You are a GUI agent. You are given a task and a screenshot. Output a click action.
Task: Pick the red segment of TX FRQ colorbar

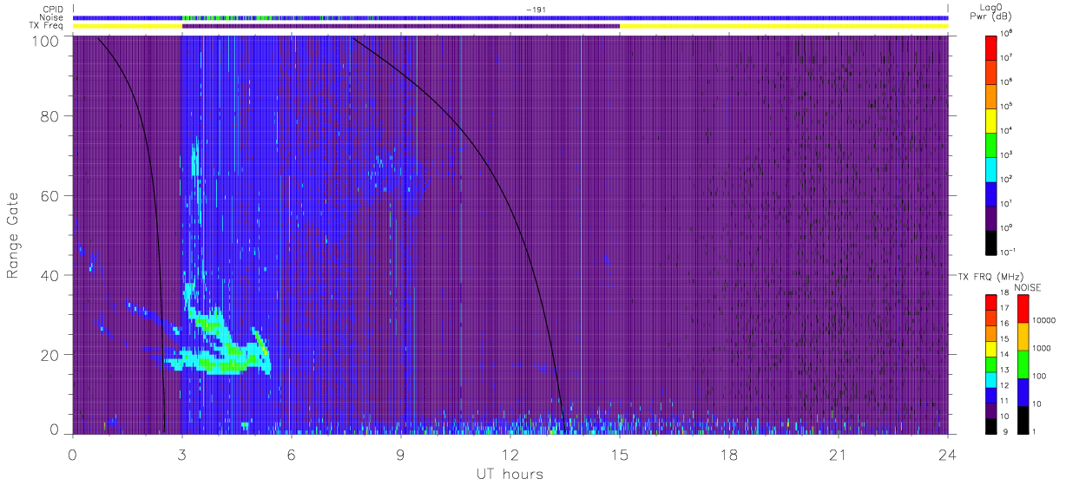pos(991,302)
